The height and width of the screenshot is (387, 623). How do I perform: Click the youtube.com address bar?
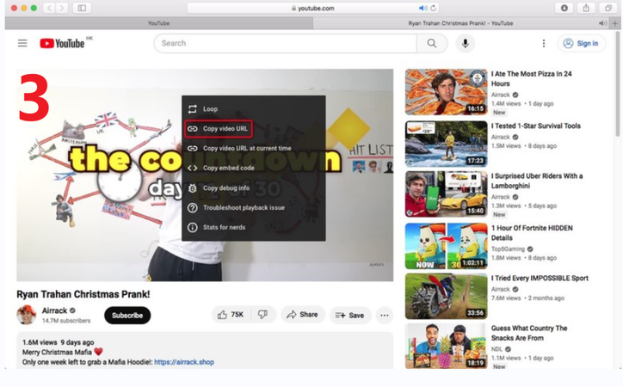tap(312, 8)
